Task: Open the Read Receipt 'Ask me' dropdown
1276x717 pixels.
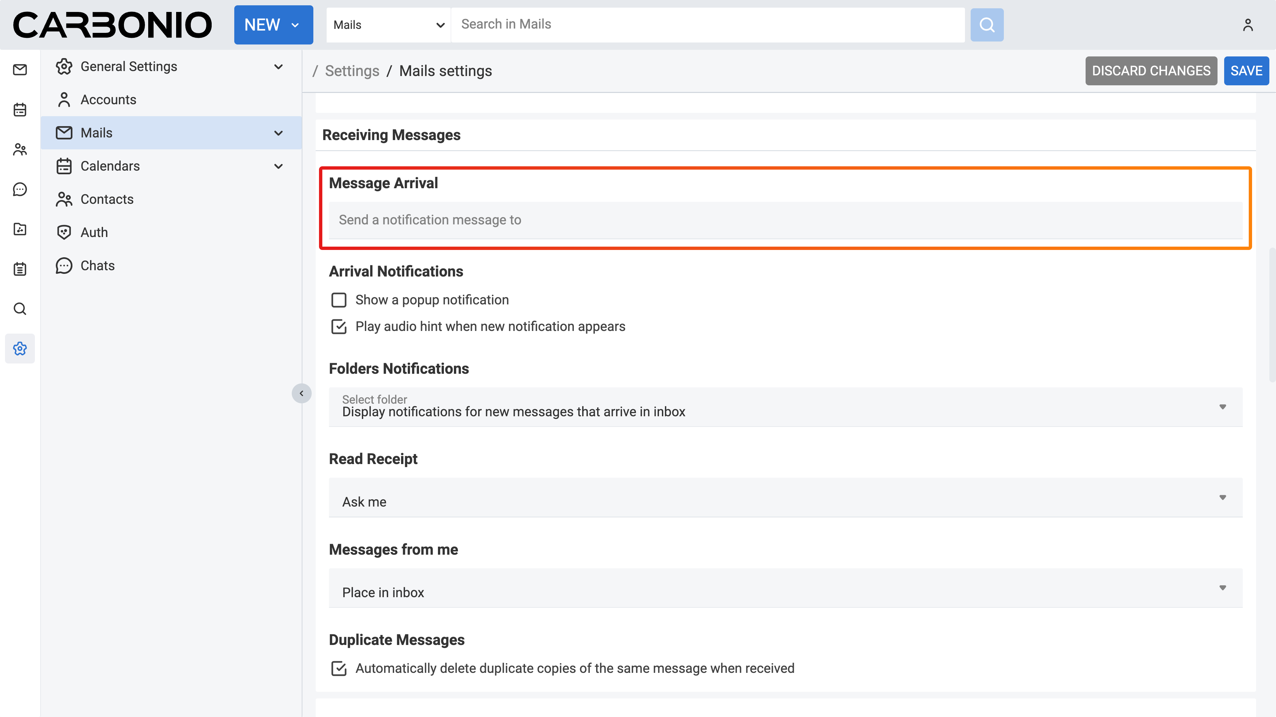Action: (785, 498)
